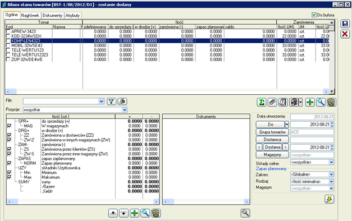
Task: Open the Zakres Globalne dropdown
Action: [x=331, y=174]
